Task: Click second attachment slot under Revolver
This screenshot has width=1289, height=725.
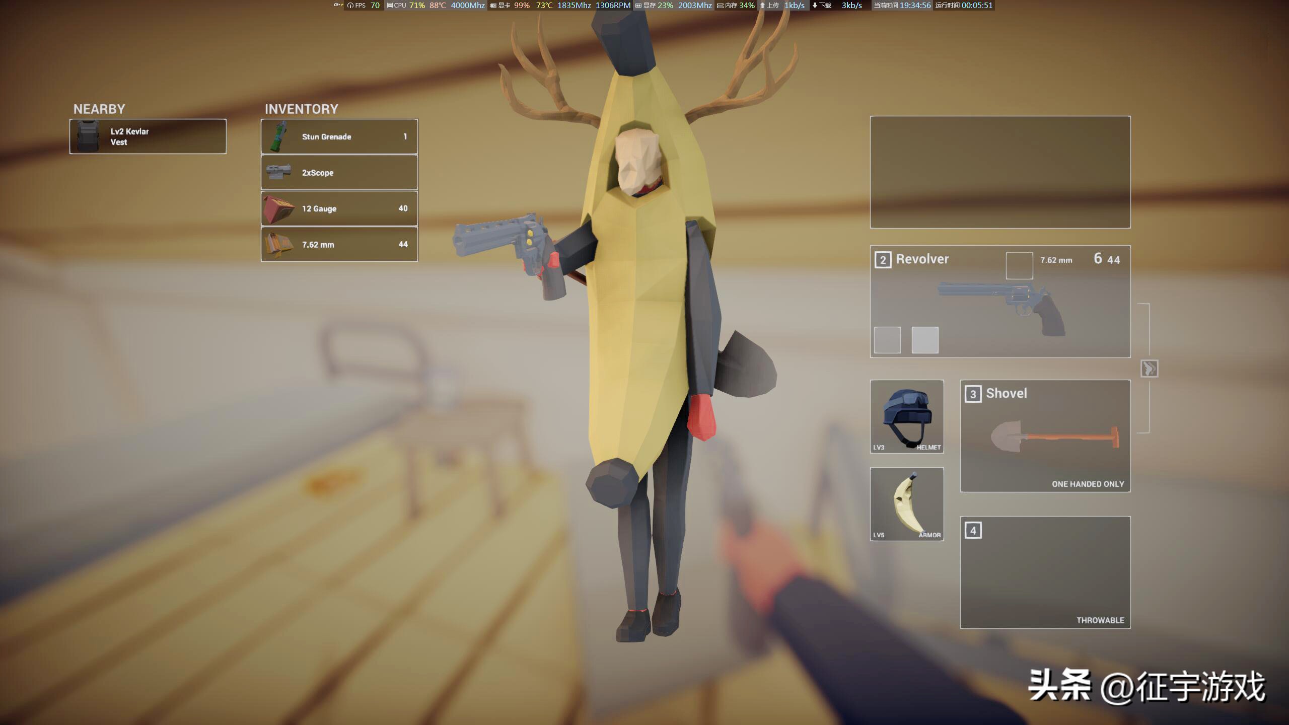Action: point(925,340)
